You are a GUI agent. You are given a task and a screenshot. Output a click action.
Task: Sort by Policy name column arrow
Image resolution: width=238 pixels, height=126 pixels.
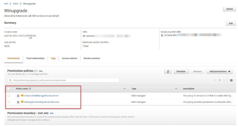[x=124, y=89]
